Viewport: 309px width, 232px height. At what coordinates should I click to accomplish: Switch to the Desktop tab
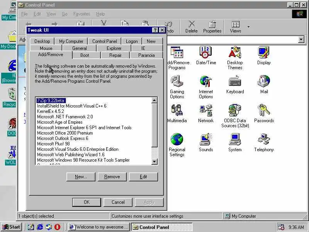pyautogui.click(x=42, y=41)
